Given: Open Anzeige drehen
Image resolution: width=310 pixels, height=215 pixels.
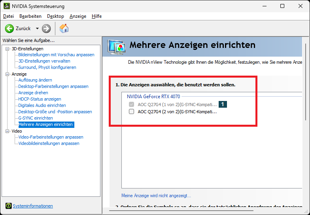Looking at the screenshot, I should tap(33, 93).
